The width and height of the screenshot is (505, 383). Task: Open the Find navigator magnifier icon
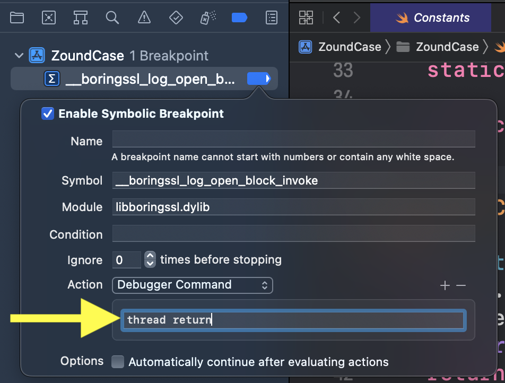click(x=112, y=18)
